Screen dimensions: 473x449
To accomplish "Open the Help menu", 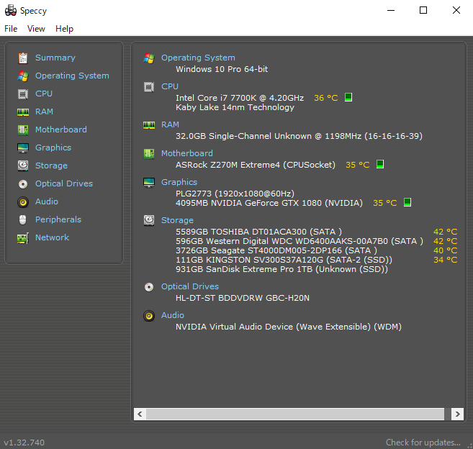I will click(x=64, y=29).
